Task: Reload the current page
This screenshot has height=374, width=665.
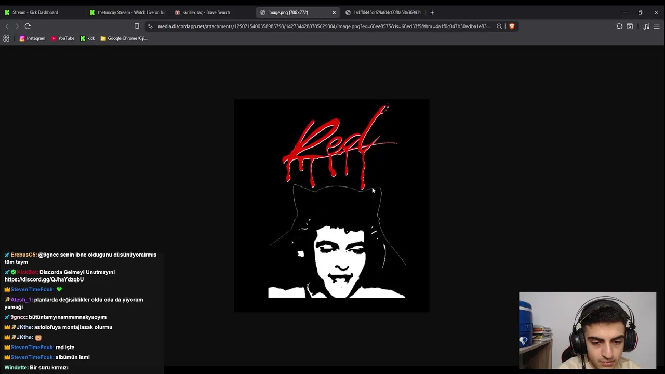Action: pyautogui.click(x=28, y=26)
